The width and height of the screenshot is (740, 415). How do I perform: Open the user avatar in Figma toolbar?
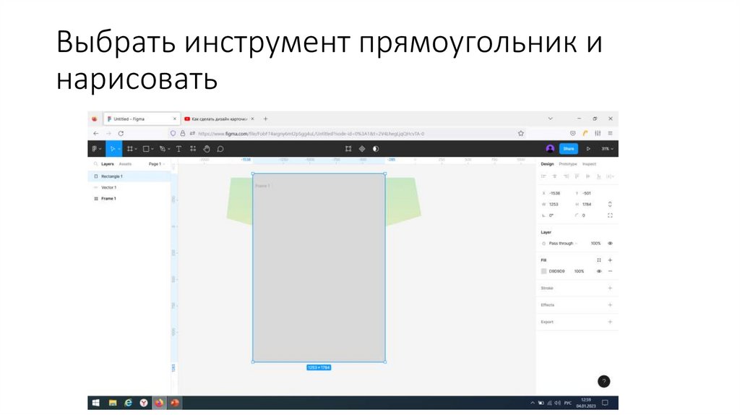550,149
